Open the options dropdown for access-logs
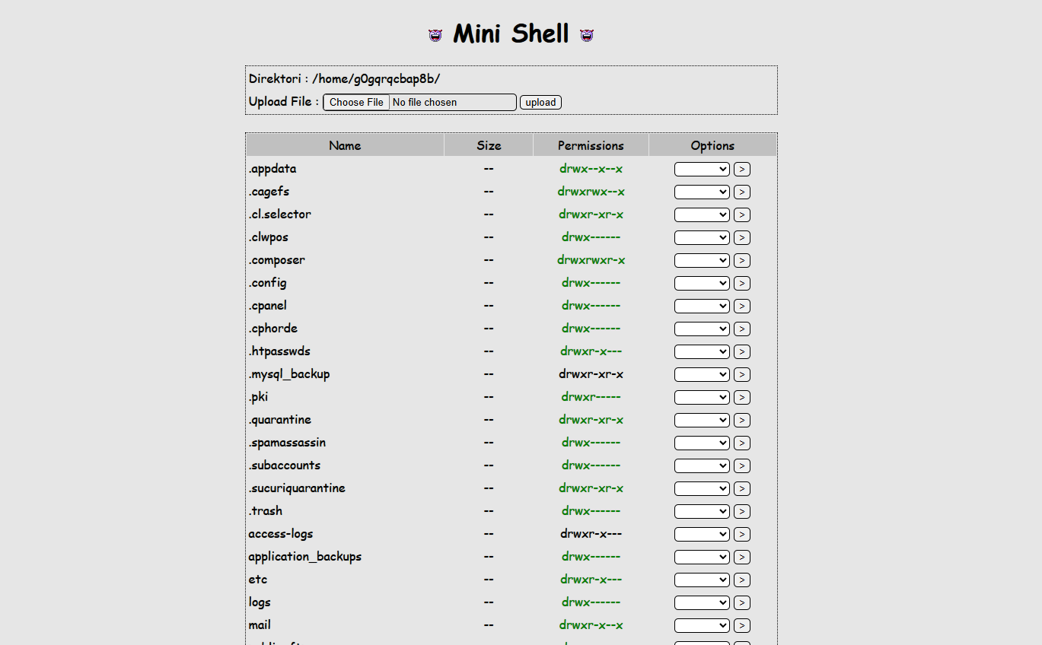Screen dimensions: 1042x645 [701, 535]
